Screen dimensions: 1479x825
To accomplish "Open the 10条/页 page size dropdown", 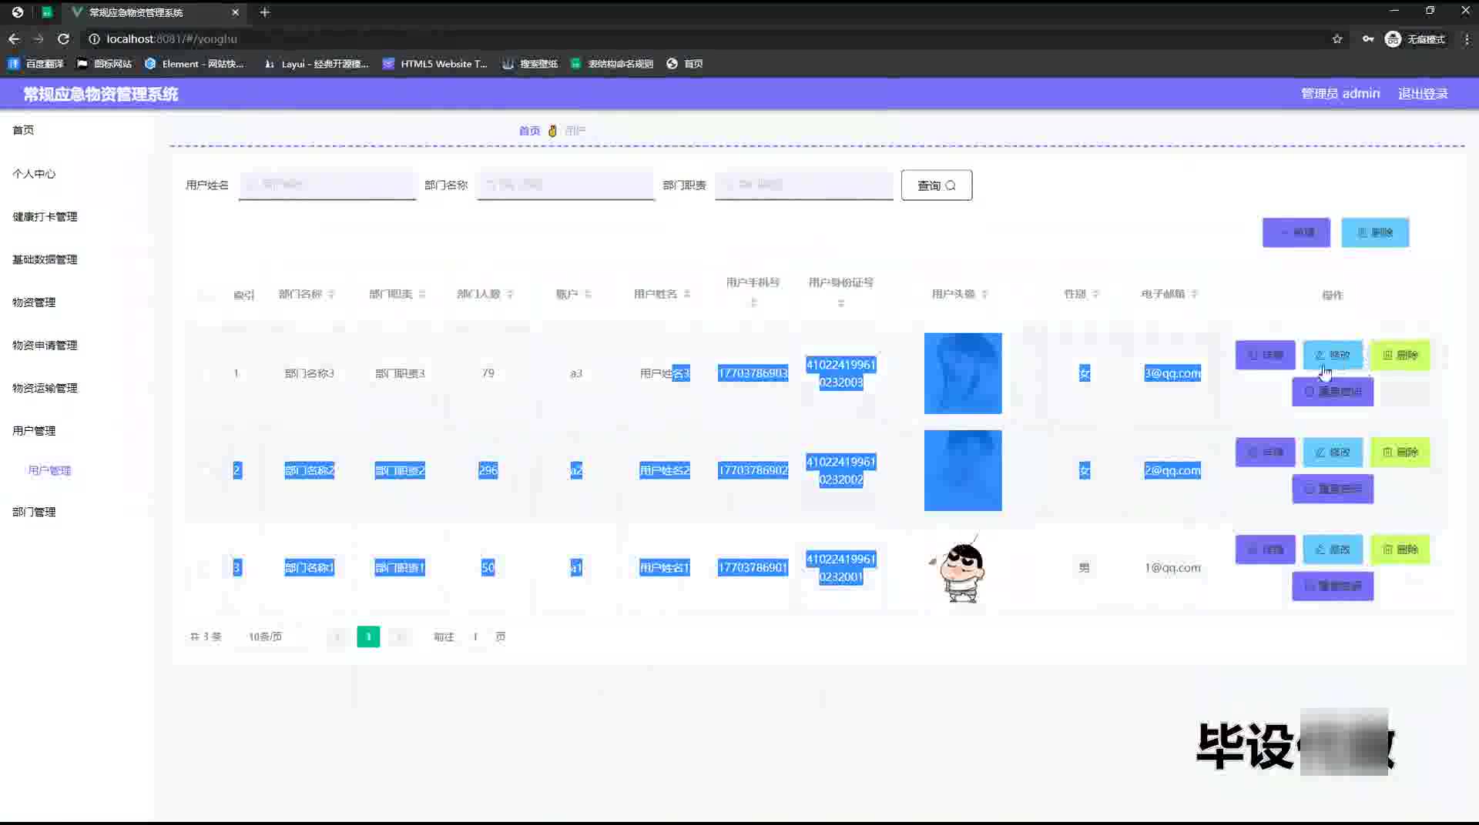I will tap(271, 636).
